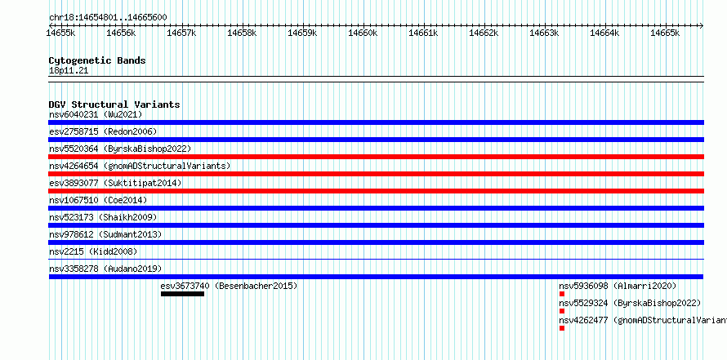Select the blue bar under nsv3358278

[x=376, y=277]
